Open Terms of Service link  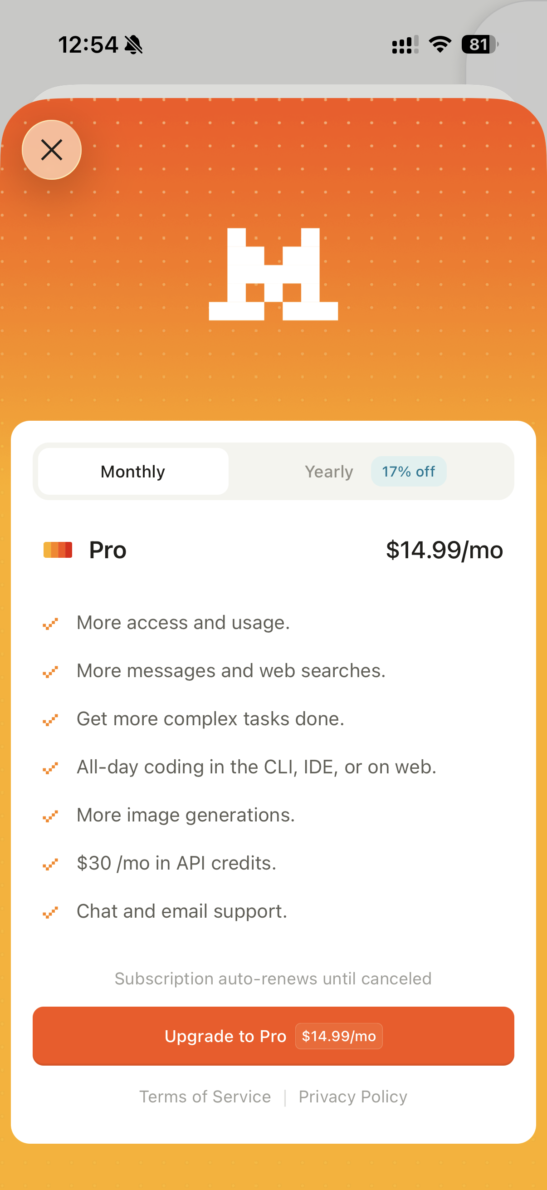205,1097
